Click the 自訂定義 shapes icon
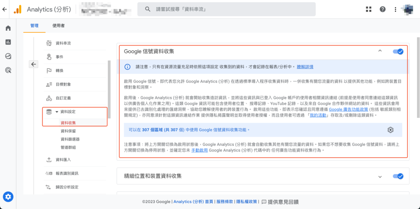Screen dimensions: 420x209 pyautogui.click(x=49, y=98)
